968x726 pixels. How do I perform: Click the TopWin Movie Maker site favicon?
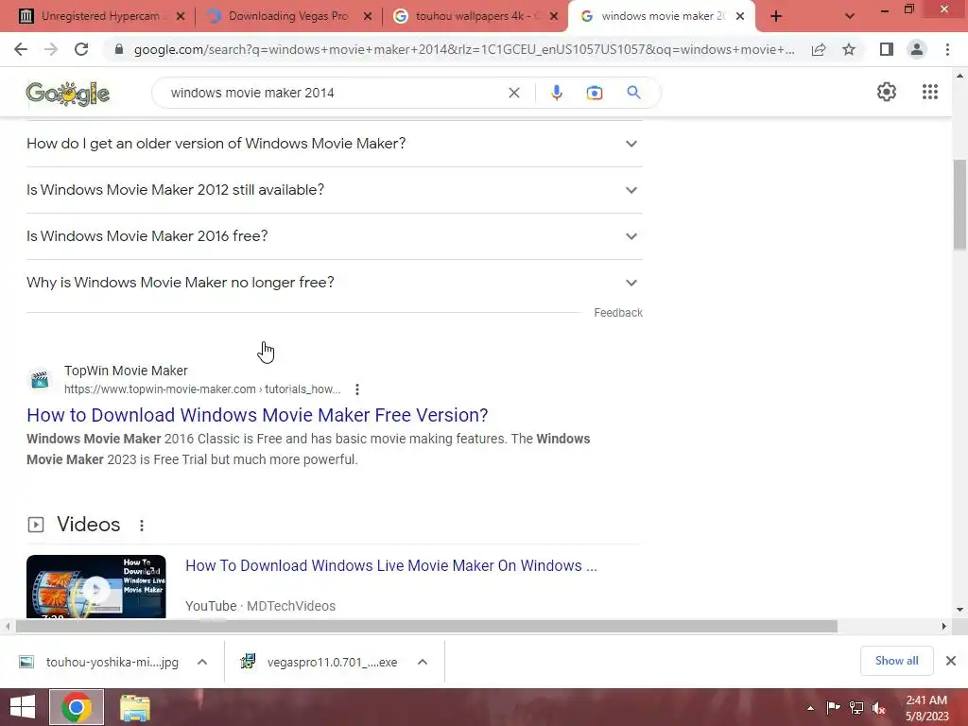40,379
